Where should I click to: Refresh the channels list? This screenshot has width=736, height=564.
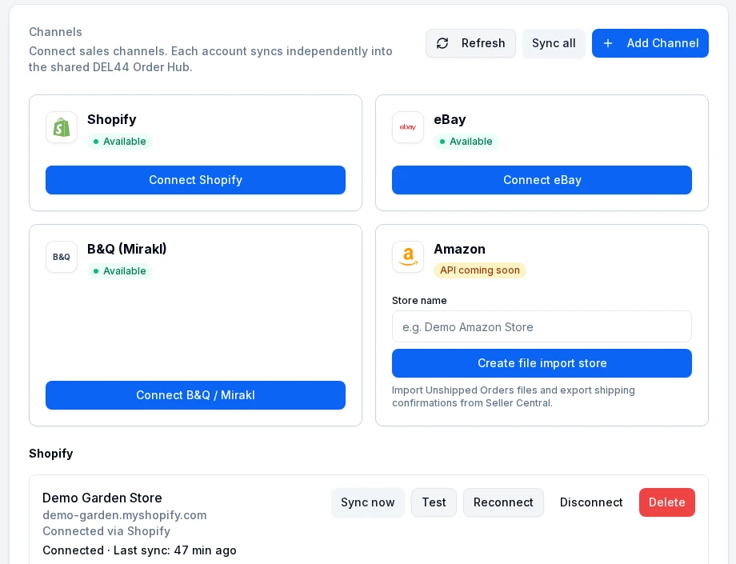470,43
